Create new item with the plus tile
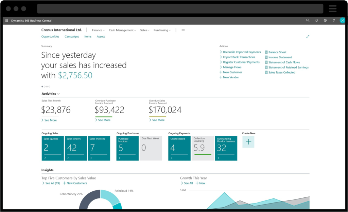 pos(248,142)
